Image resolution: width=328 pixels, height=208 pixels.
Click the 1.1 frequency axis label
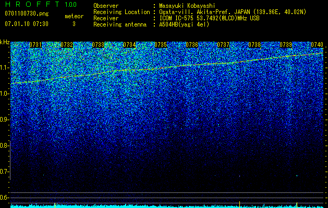tap(4, 68)
